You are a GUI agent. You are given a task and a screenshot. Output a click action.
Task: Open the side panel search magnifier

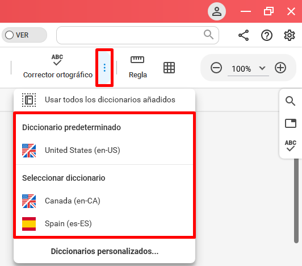click(x=290, y=101)
